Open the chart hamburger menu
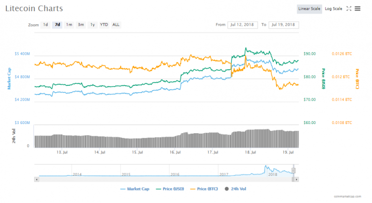The width and height of the screenshot is (372, 203). point(357,9)
